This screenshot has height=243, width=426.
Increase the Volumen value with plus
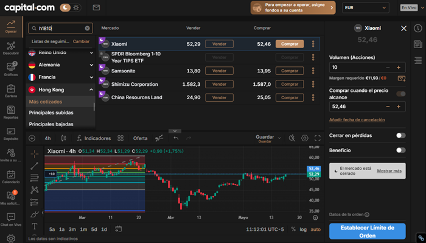click(x=398, y=68)
